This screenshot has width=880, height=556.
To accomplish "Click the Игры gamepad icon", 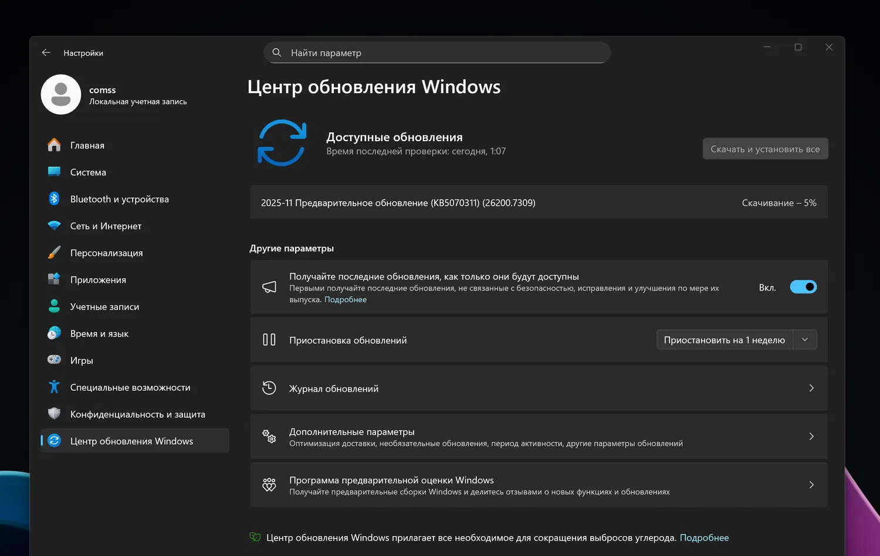I will tap(54, 360).
